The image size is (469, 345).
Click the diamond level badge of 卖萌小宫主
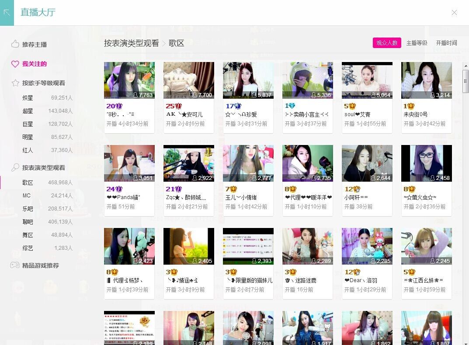click(290, 106)
